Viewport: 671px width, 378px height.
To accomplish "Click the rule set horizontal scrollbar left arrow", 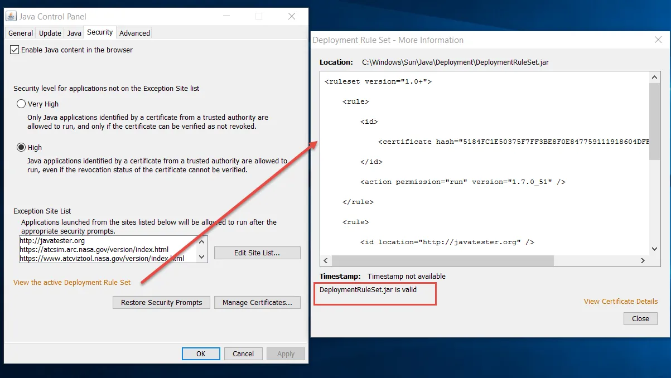I will click(326, 260).
